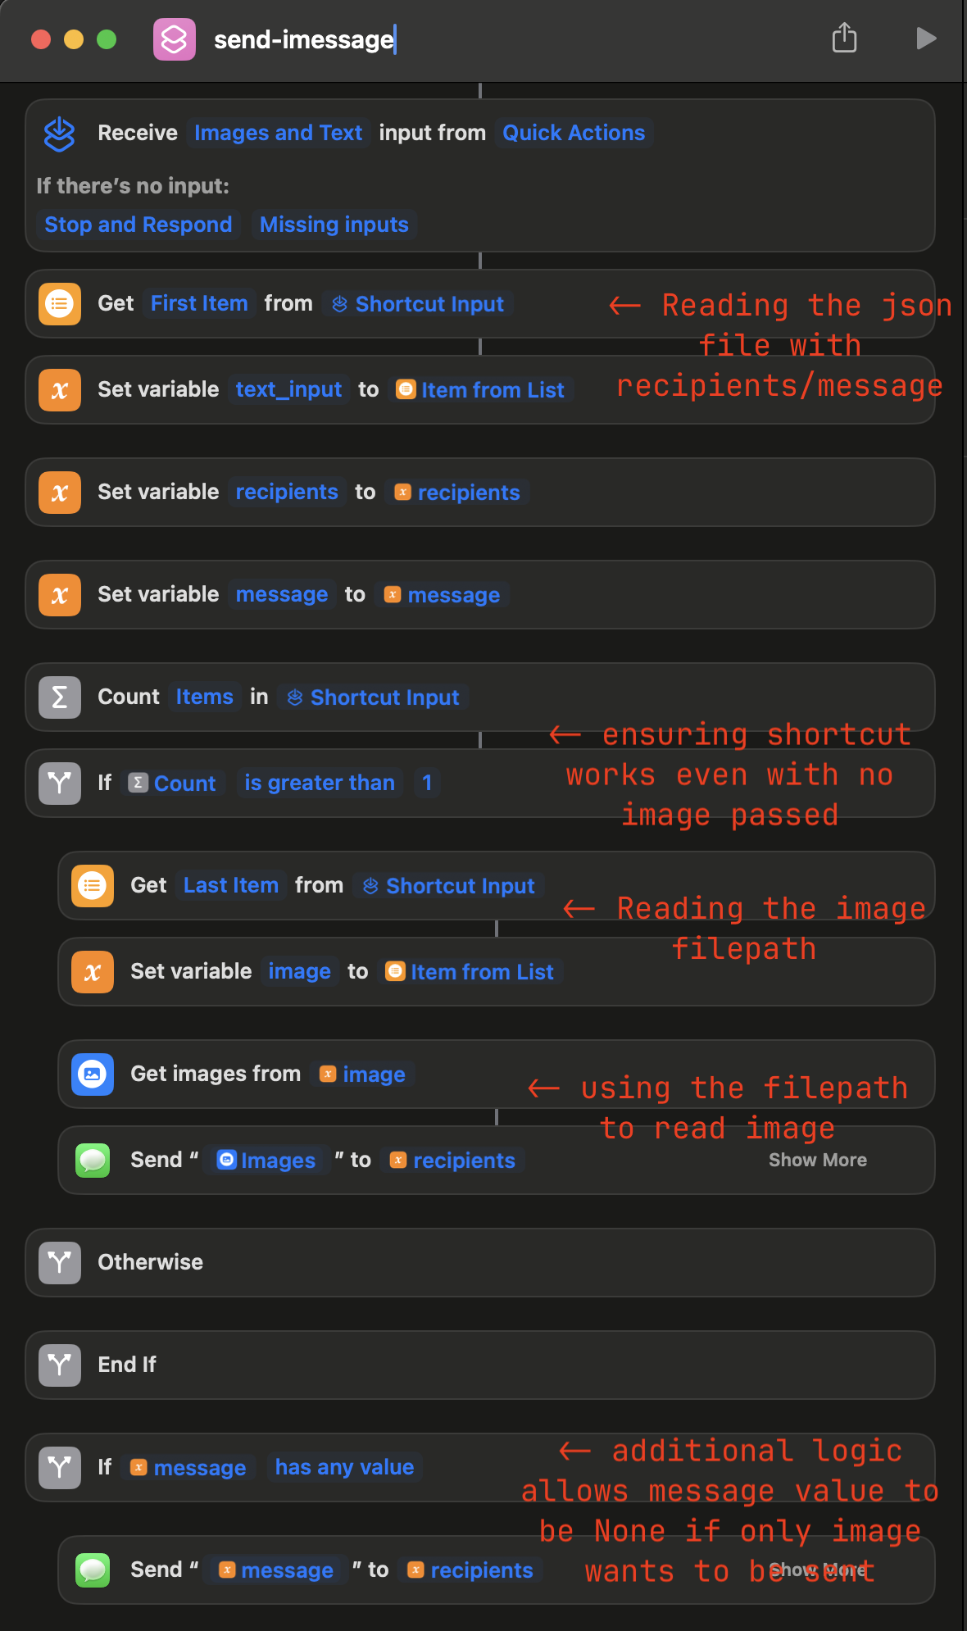Change the Stop and Respond option
The image size is (967, 1631).
click(138, 225)
